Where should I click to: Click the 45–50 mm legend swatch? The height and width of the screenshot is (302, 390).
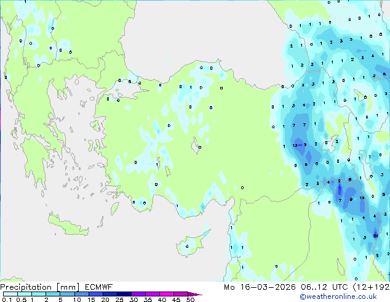[181, 294]
